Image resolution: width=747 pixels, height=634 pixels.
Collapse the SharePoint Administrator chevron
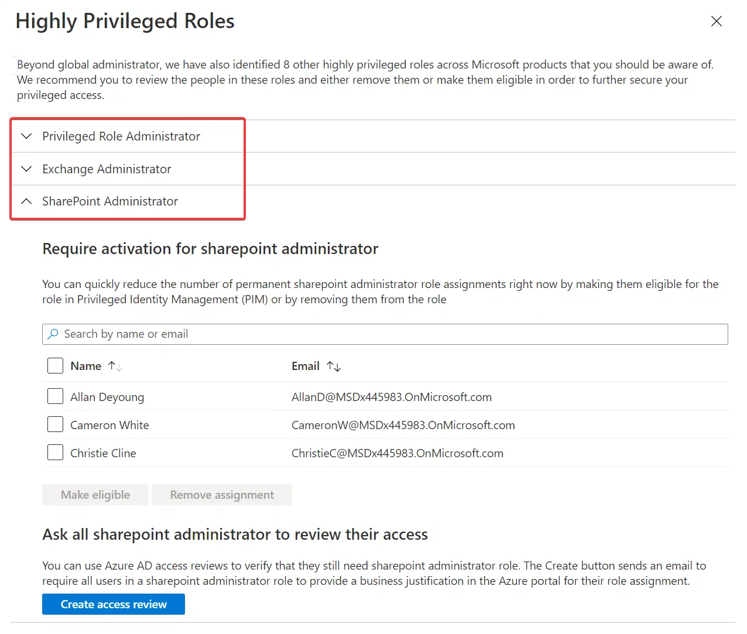pyautogui.click(x=26, y=201)
